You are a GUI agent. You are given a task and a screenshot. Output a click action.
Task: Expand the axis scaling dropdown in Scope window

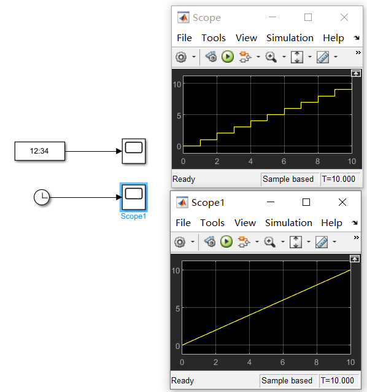309,57
